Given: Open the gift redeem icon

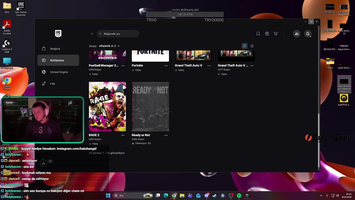Looking at the screenshot, I should tap(267, 34).
